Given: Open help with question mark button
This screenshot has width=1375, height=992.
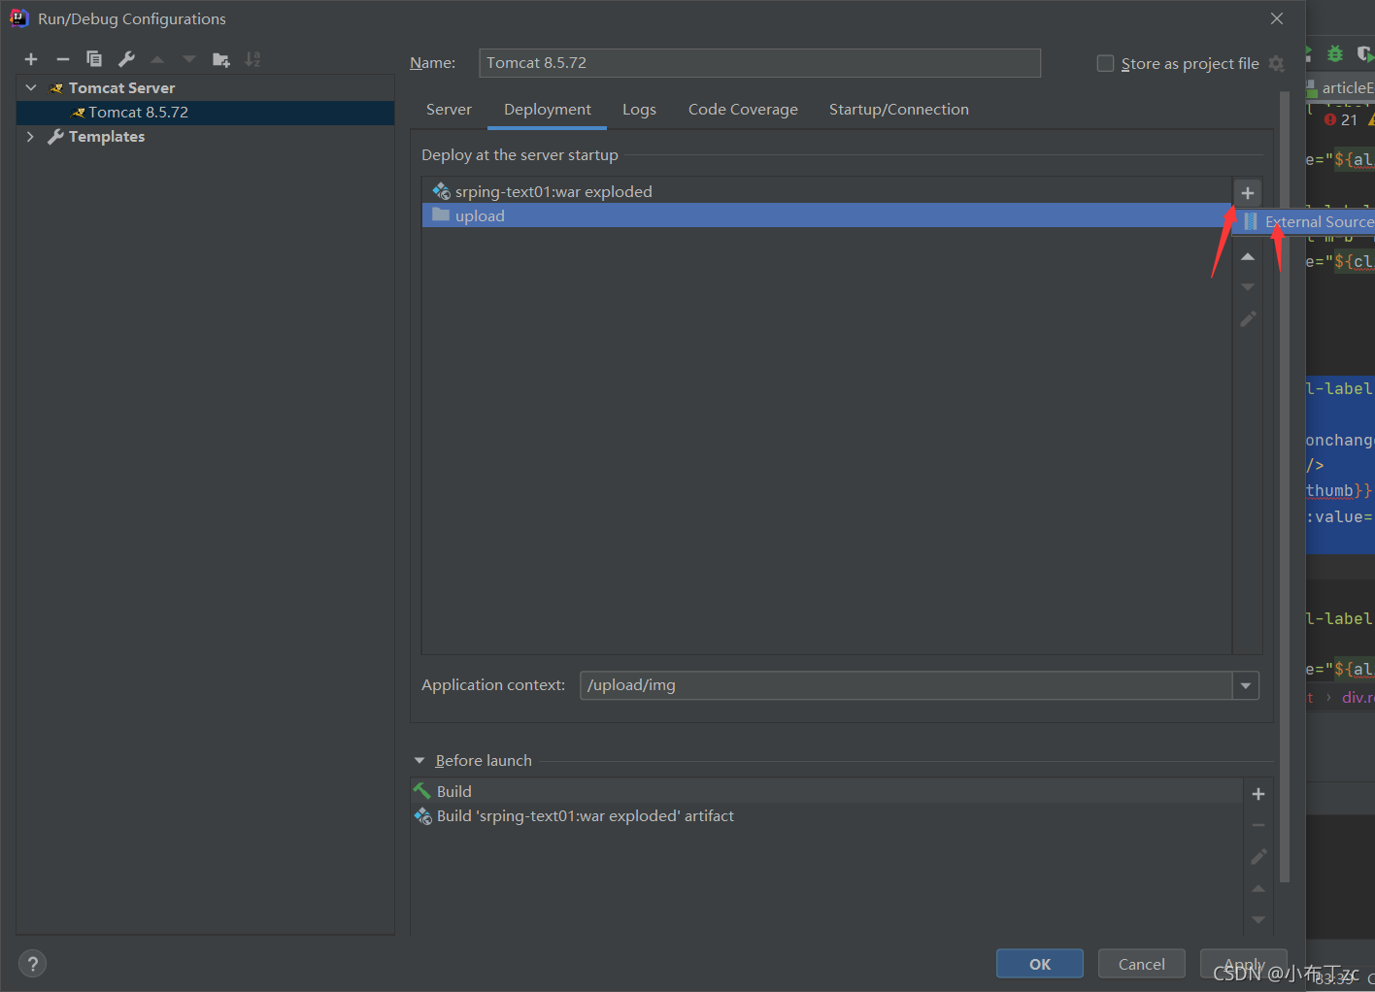Looking at the screenshot, I should [32, 964].
